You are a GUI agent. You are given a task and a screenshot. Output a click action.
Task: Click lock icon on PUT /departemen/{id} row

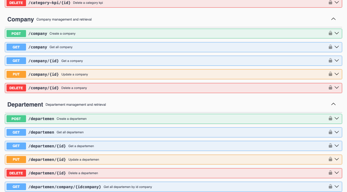point(330,159)
